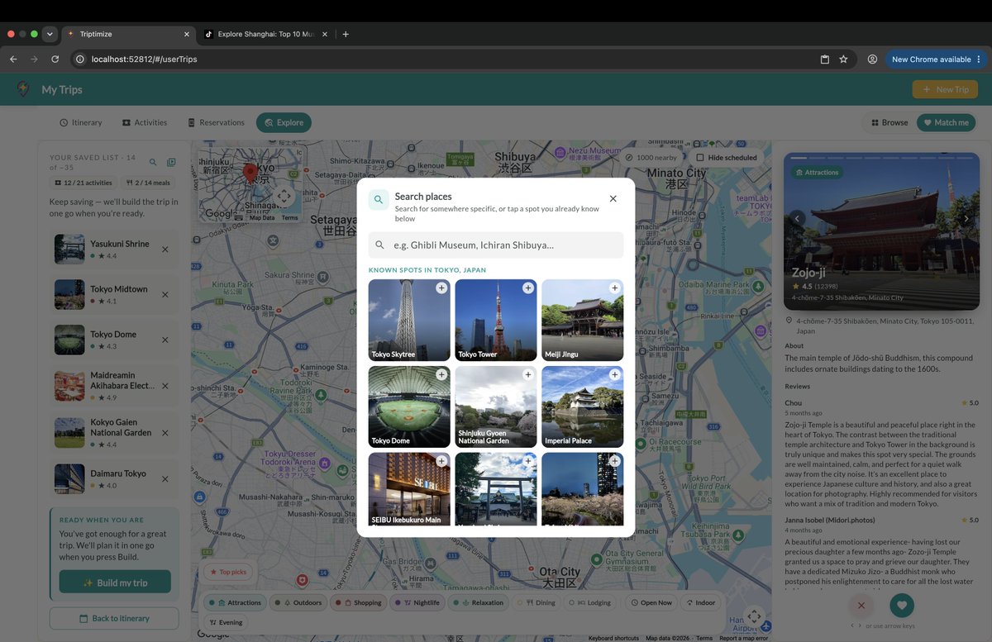Screen dimensions: 992x642
Task: Add Imperial Palace with its plus icon
Action: [614, 374]
